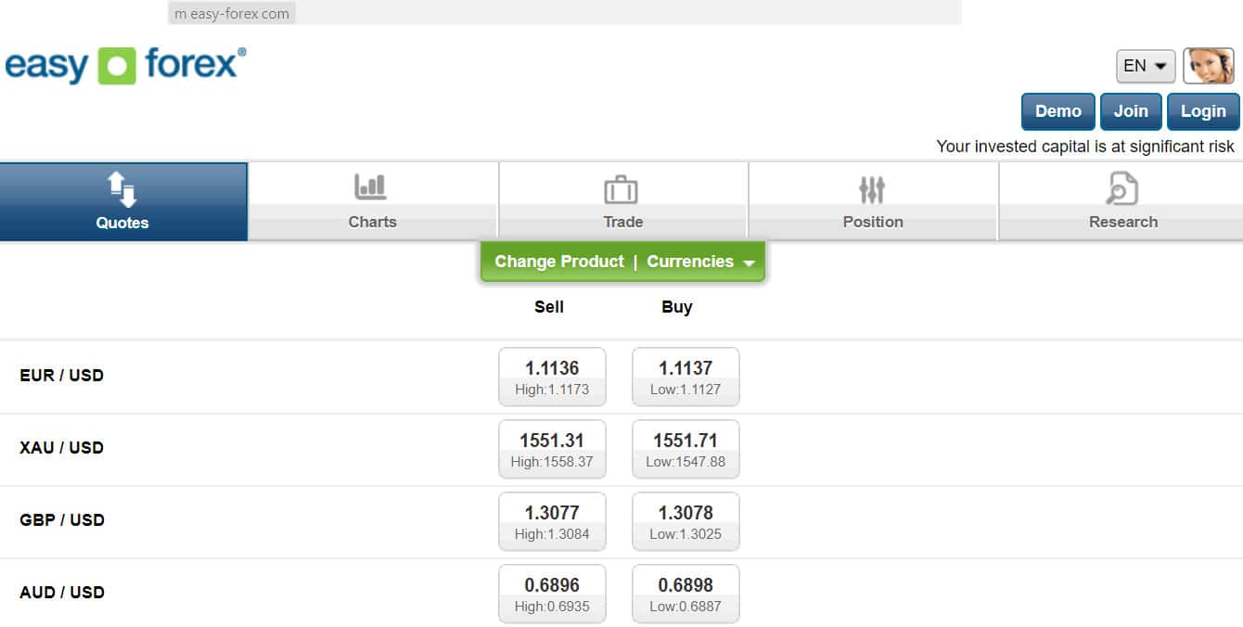Click the Trade briefcase icon
1243x627 pixels.
pyautogui.click(x=621, y=190)
